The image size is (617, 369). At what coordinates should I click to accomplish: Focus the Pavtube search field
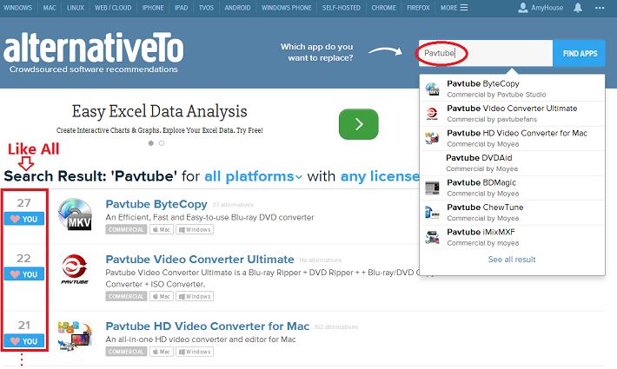pyautogui.click(x=486, y=53)
